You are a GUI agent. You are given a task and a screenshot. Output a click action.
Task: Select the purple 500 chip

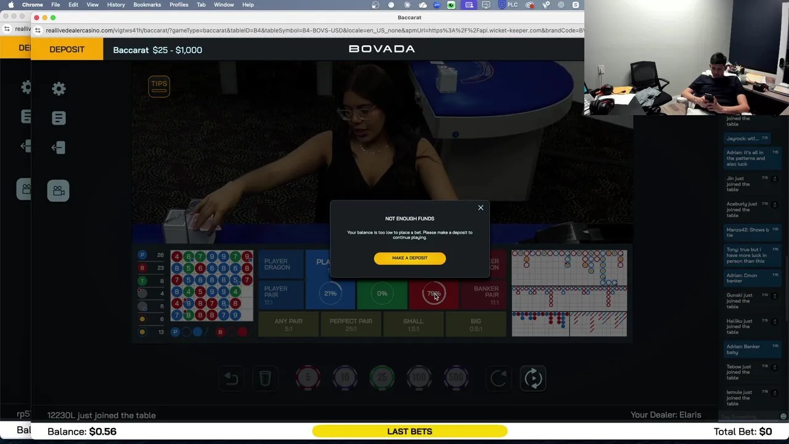(x=456, y=377)
